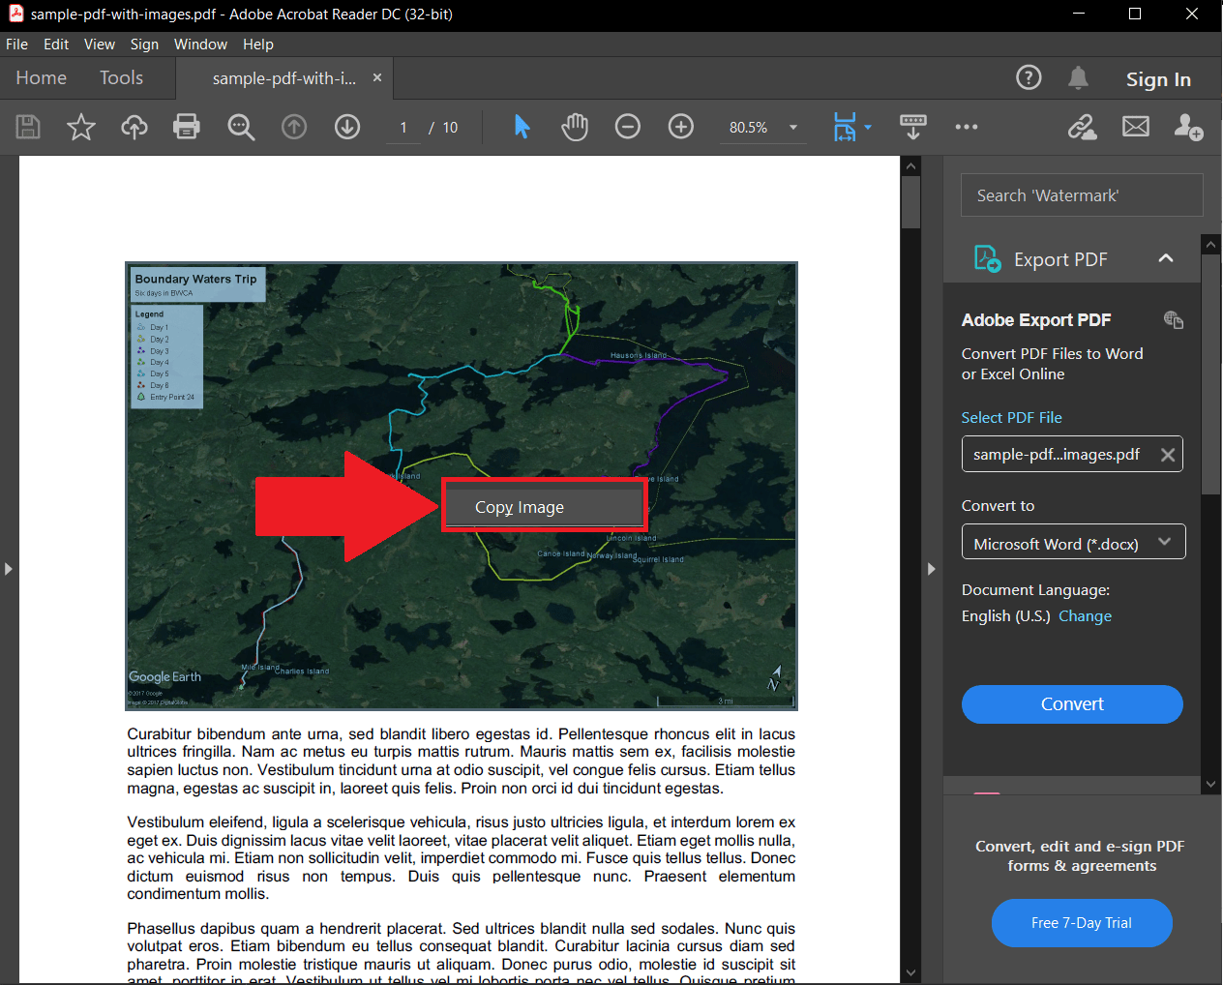Go to the next page arrow
Viewport: 1223px width, 985px height.
tap(347, 127)
